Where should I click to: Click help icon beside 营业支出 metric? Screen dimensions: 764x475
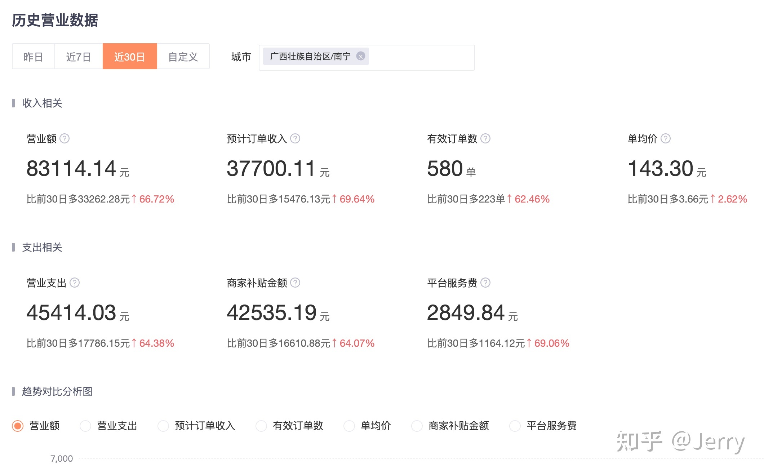(x=75, y=283)
